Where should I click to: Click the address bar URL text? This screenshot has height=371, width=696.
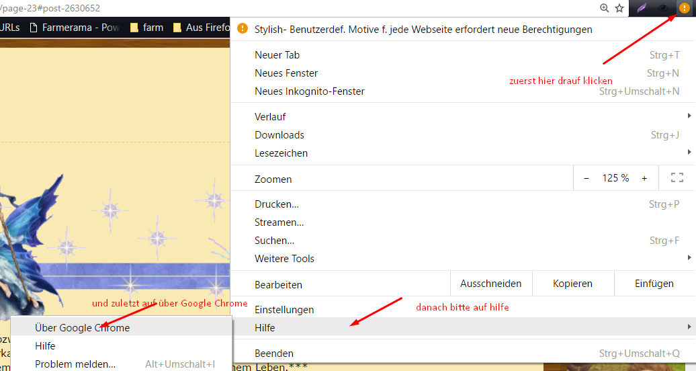(x=50, y=8)
